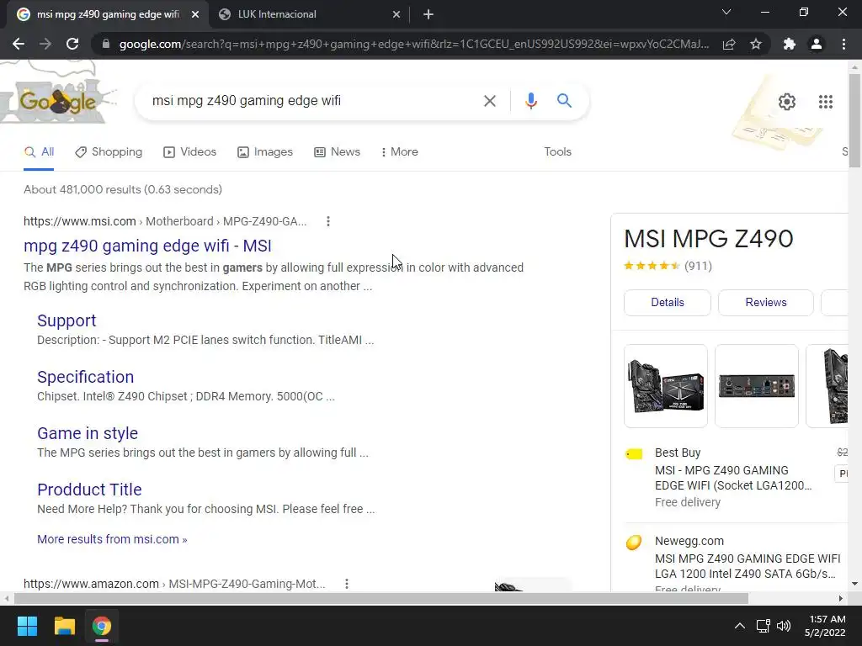
Task: Select the Images results tab
Action: [x=265, y=152]
